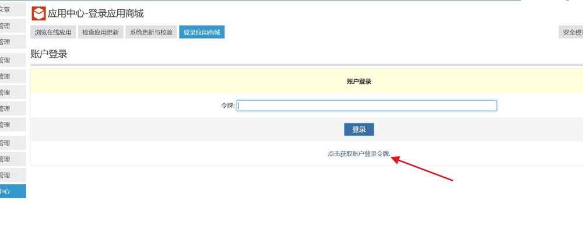Open the fourth 管理 sidebar item
The width and height of the screenshot is (583, 246).
[x=7, y=76]
